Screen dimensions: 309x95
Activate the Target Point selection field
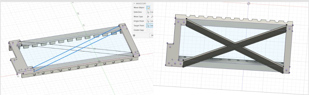pos(150,26)
